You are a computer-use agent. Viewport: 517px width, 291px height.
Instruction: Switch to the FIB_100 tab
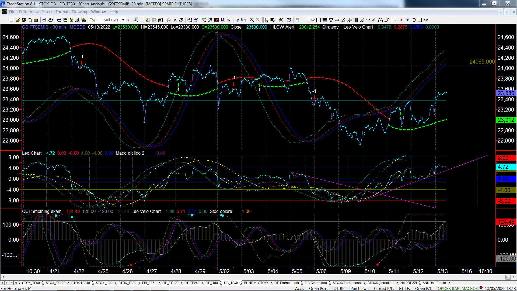(212, 283)
